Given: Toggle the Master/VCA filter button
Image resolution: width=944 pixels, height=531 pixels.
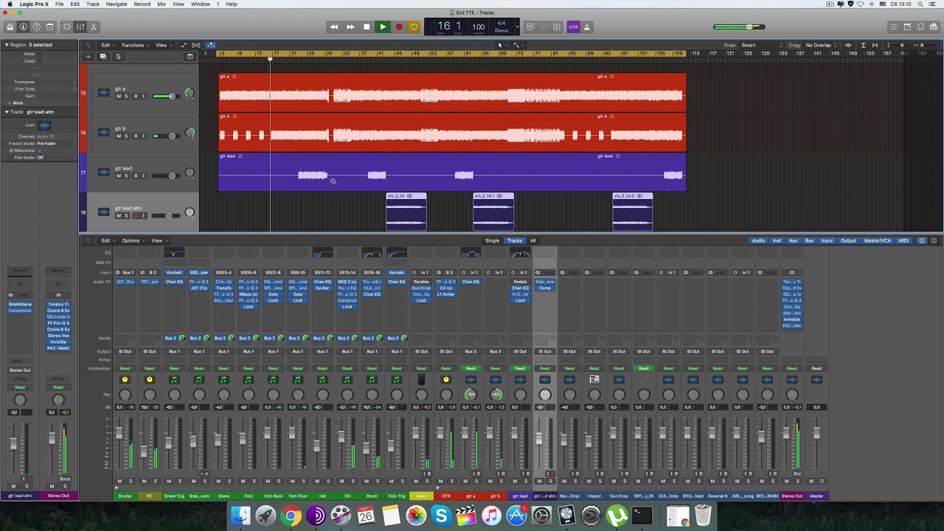Looking at the screenshot, I should 877,240.
